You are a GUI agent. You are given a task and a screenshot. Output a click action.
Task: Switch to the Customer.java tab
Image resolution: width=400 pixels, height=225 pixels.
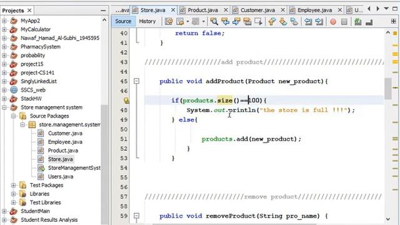[x=258, y=10]
